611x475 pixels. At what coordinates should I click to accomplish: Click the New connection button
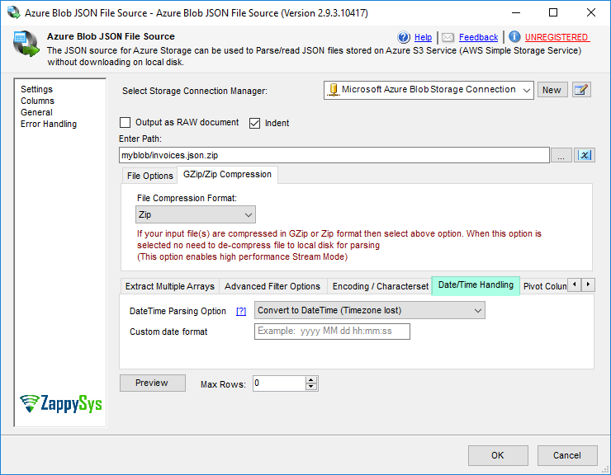[552, 90]
